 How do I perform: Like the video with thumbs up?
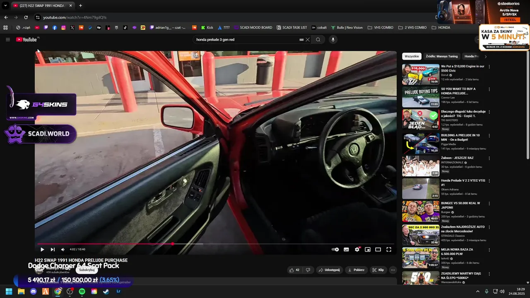point(294,270)
